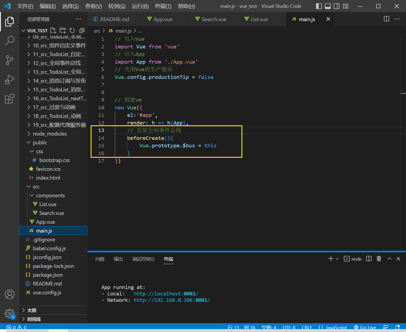Open package.json file in explorer
The image size is (406, 332).
pyautogui.click(x=53, y=275)
